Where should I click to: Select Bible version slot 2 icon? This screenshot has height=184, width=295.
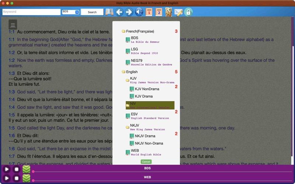(x=159, y=12)
